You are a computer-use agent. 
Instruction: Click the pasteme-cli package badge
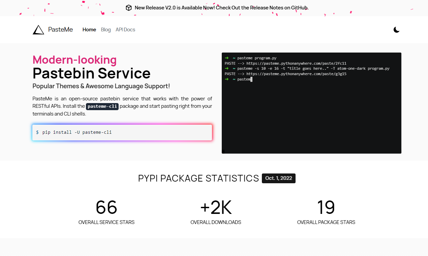pos(102,106)
